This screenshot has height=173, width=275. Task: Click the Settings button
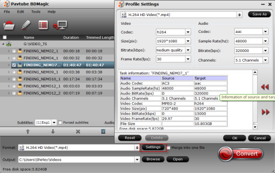coord(153,147)
